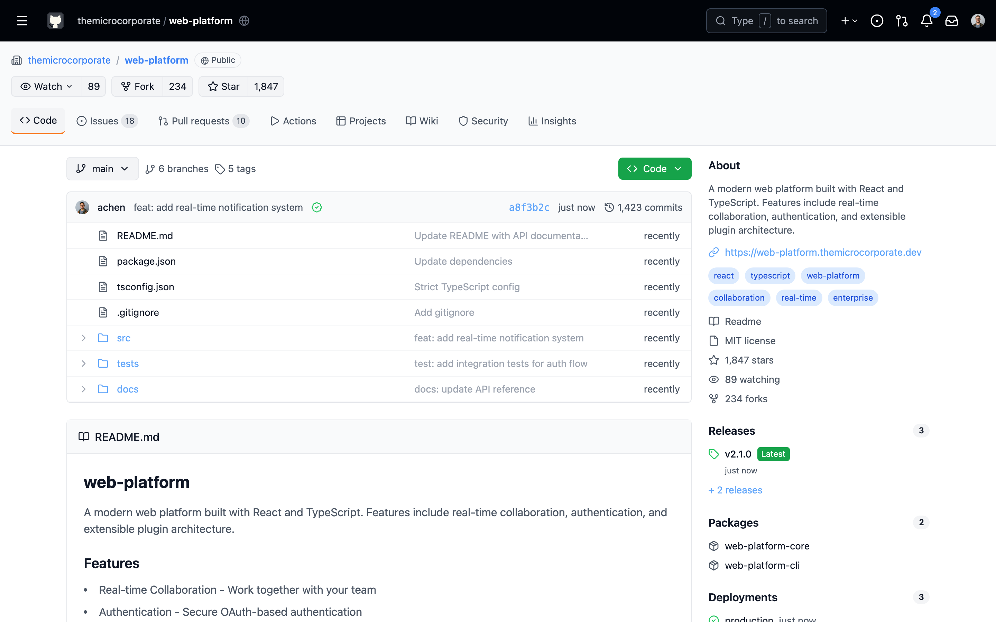Viewport: 996px width, 622px height.
Task: Open pull requests icon in header
Action: (902, 21)
